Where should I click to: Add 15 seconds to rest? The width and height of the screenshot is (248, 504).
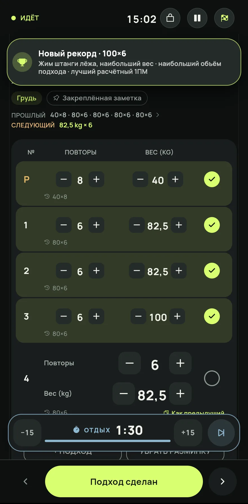pyautogui.click(x=188, y=433)
